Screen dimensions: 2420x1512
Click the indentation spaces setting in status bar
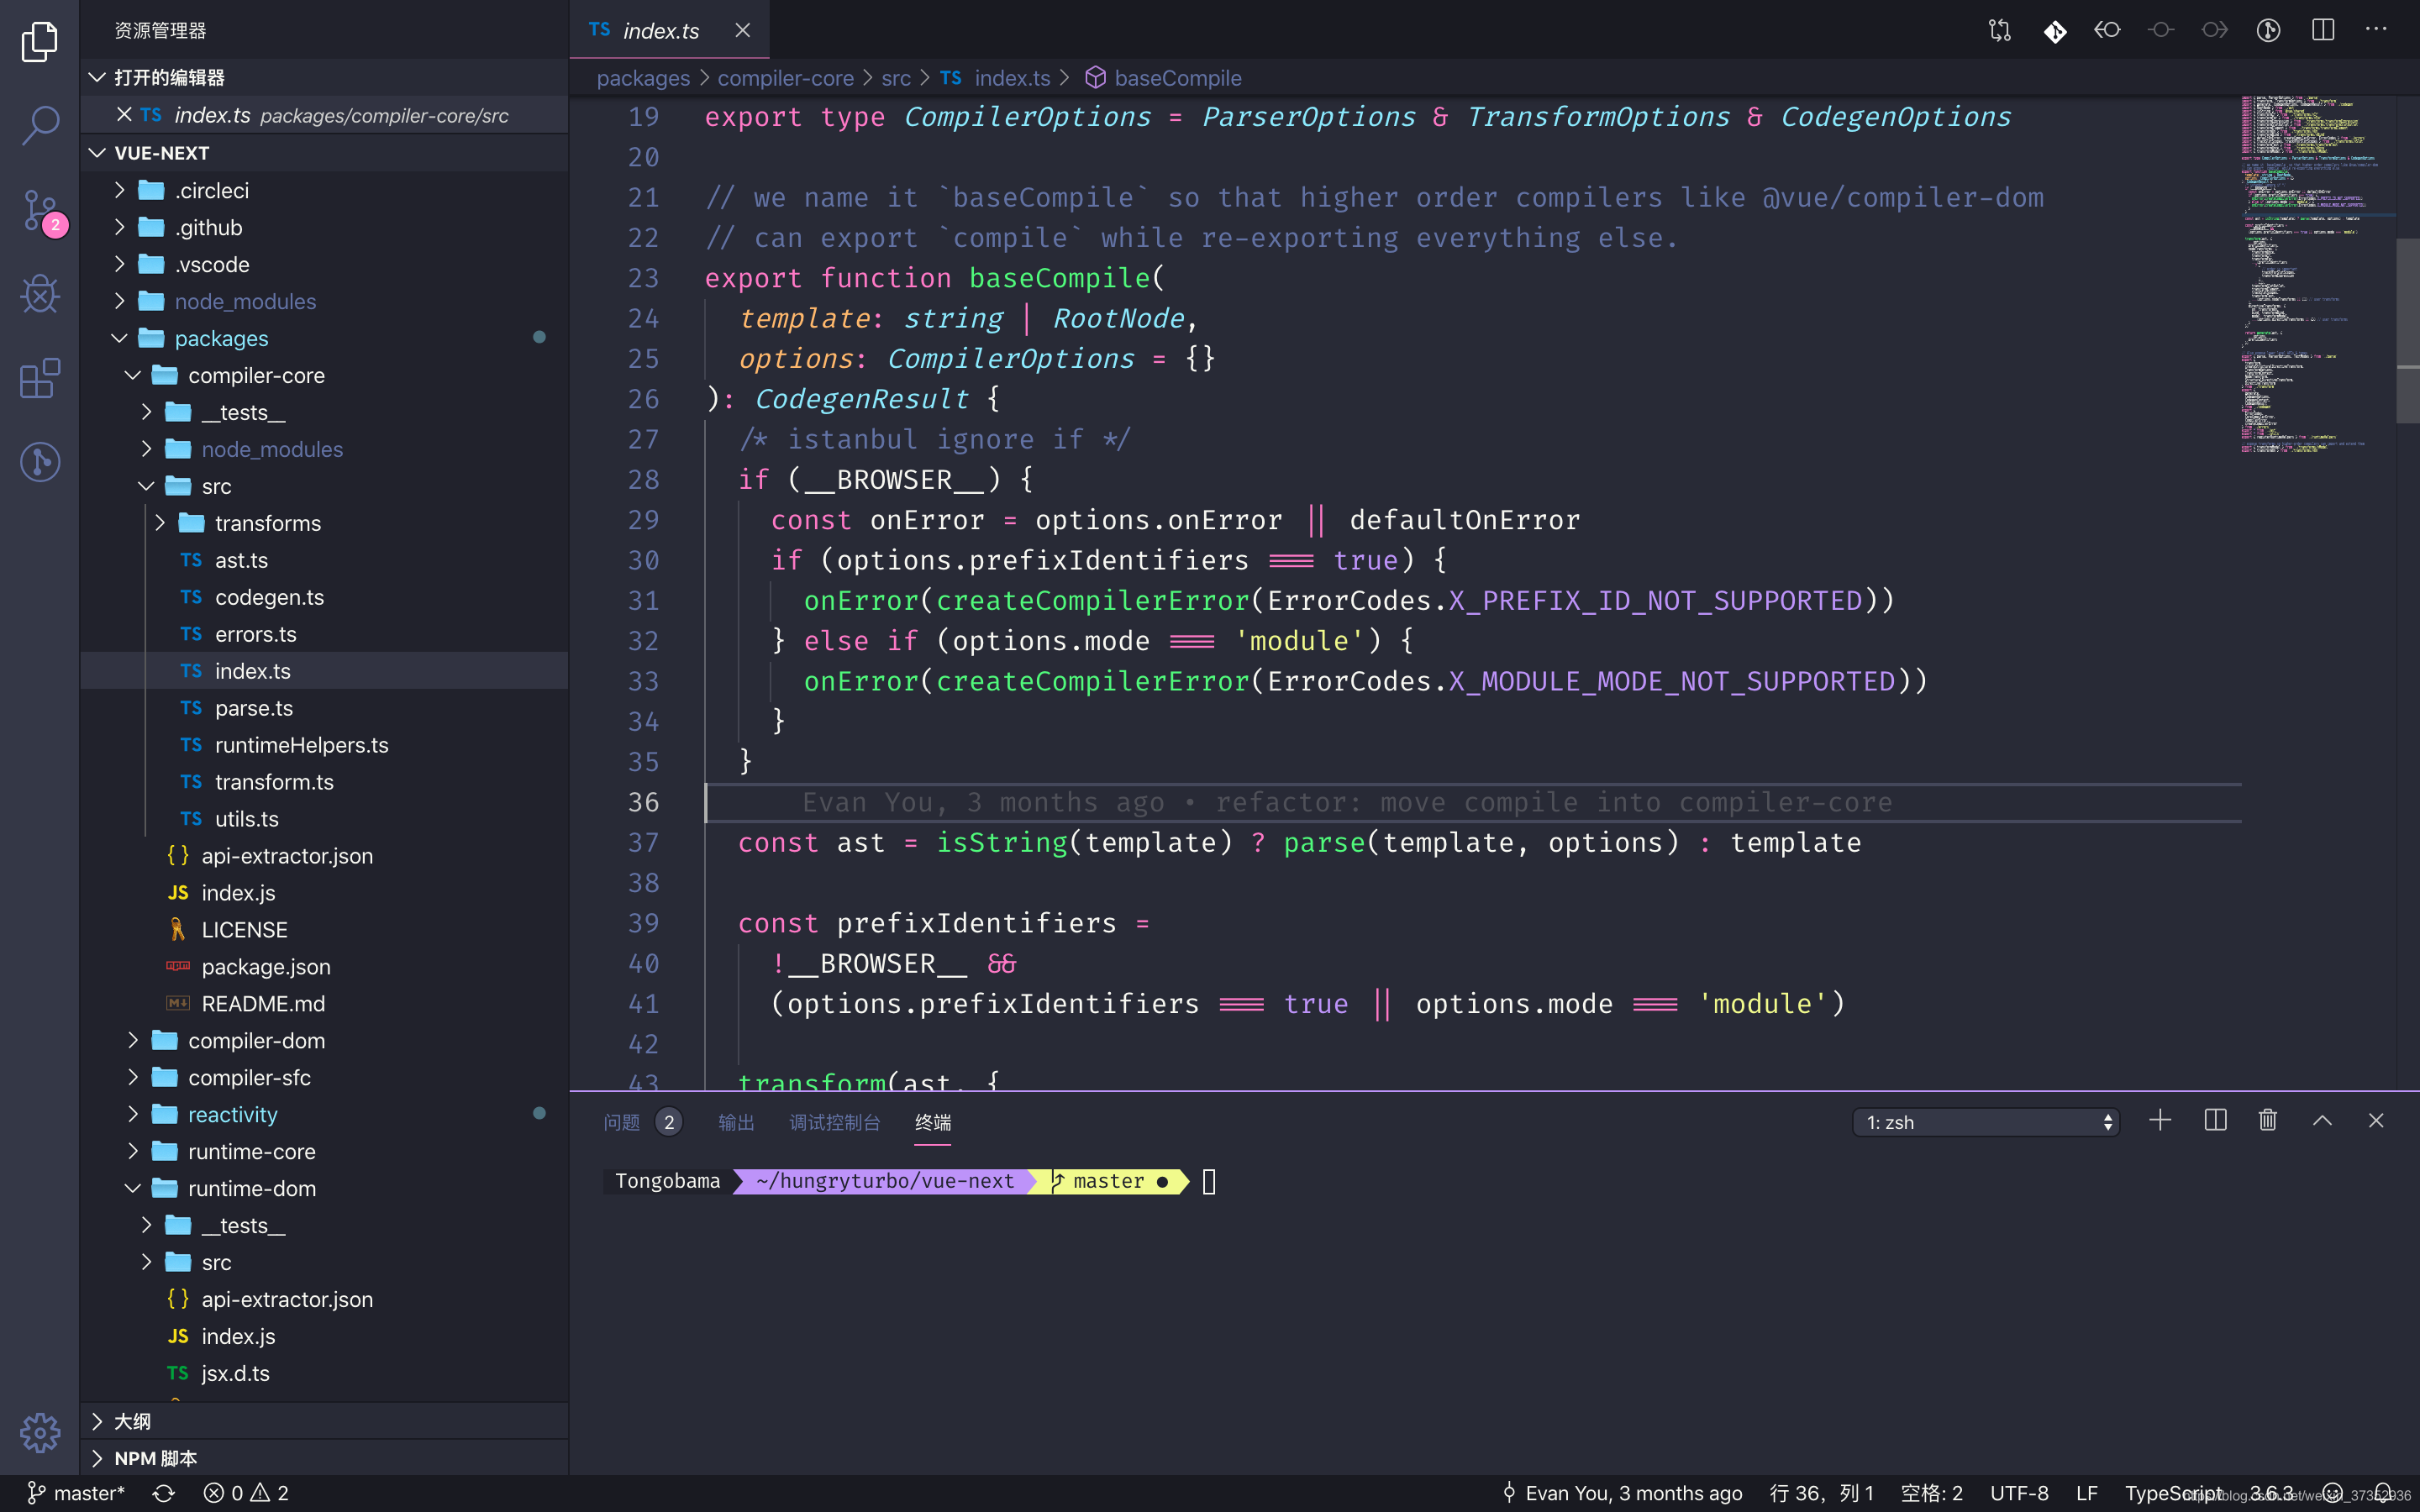pyautogui.click(x=1931, y=1493)
